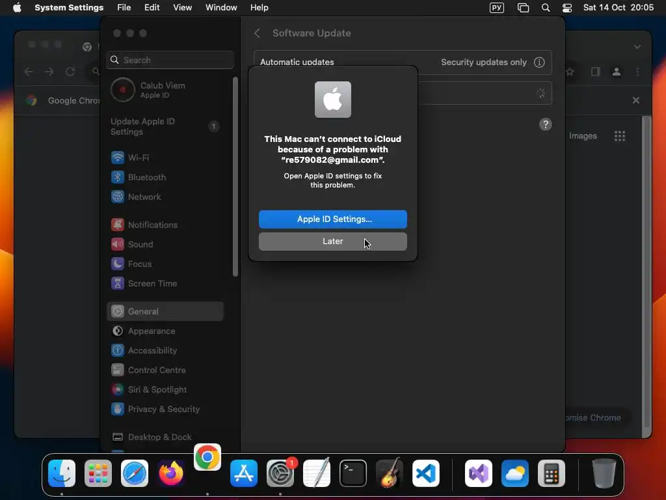Open Launchpad from the Dock

pos(98,473)
